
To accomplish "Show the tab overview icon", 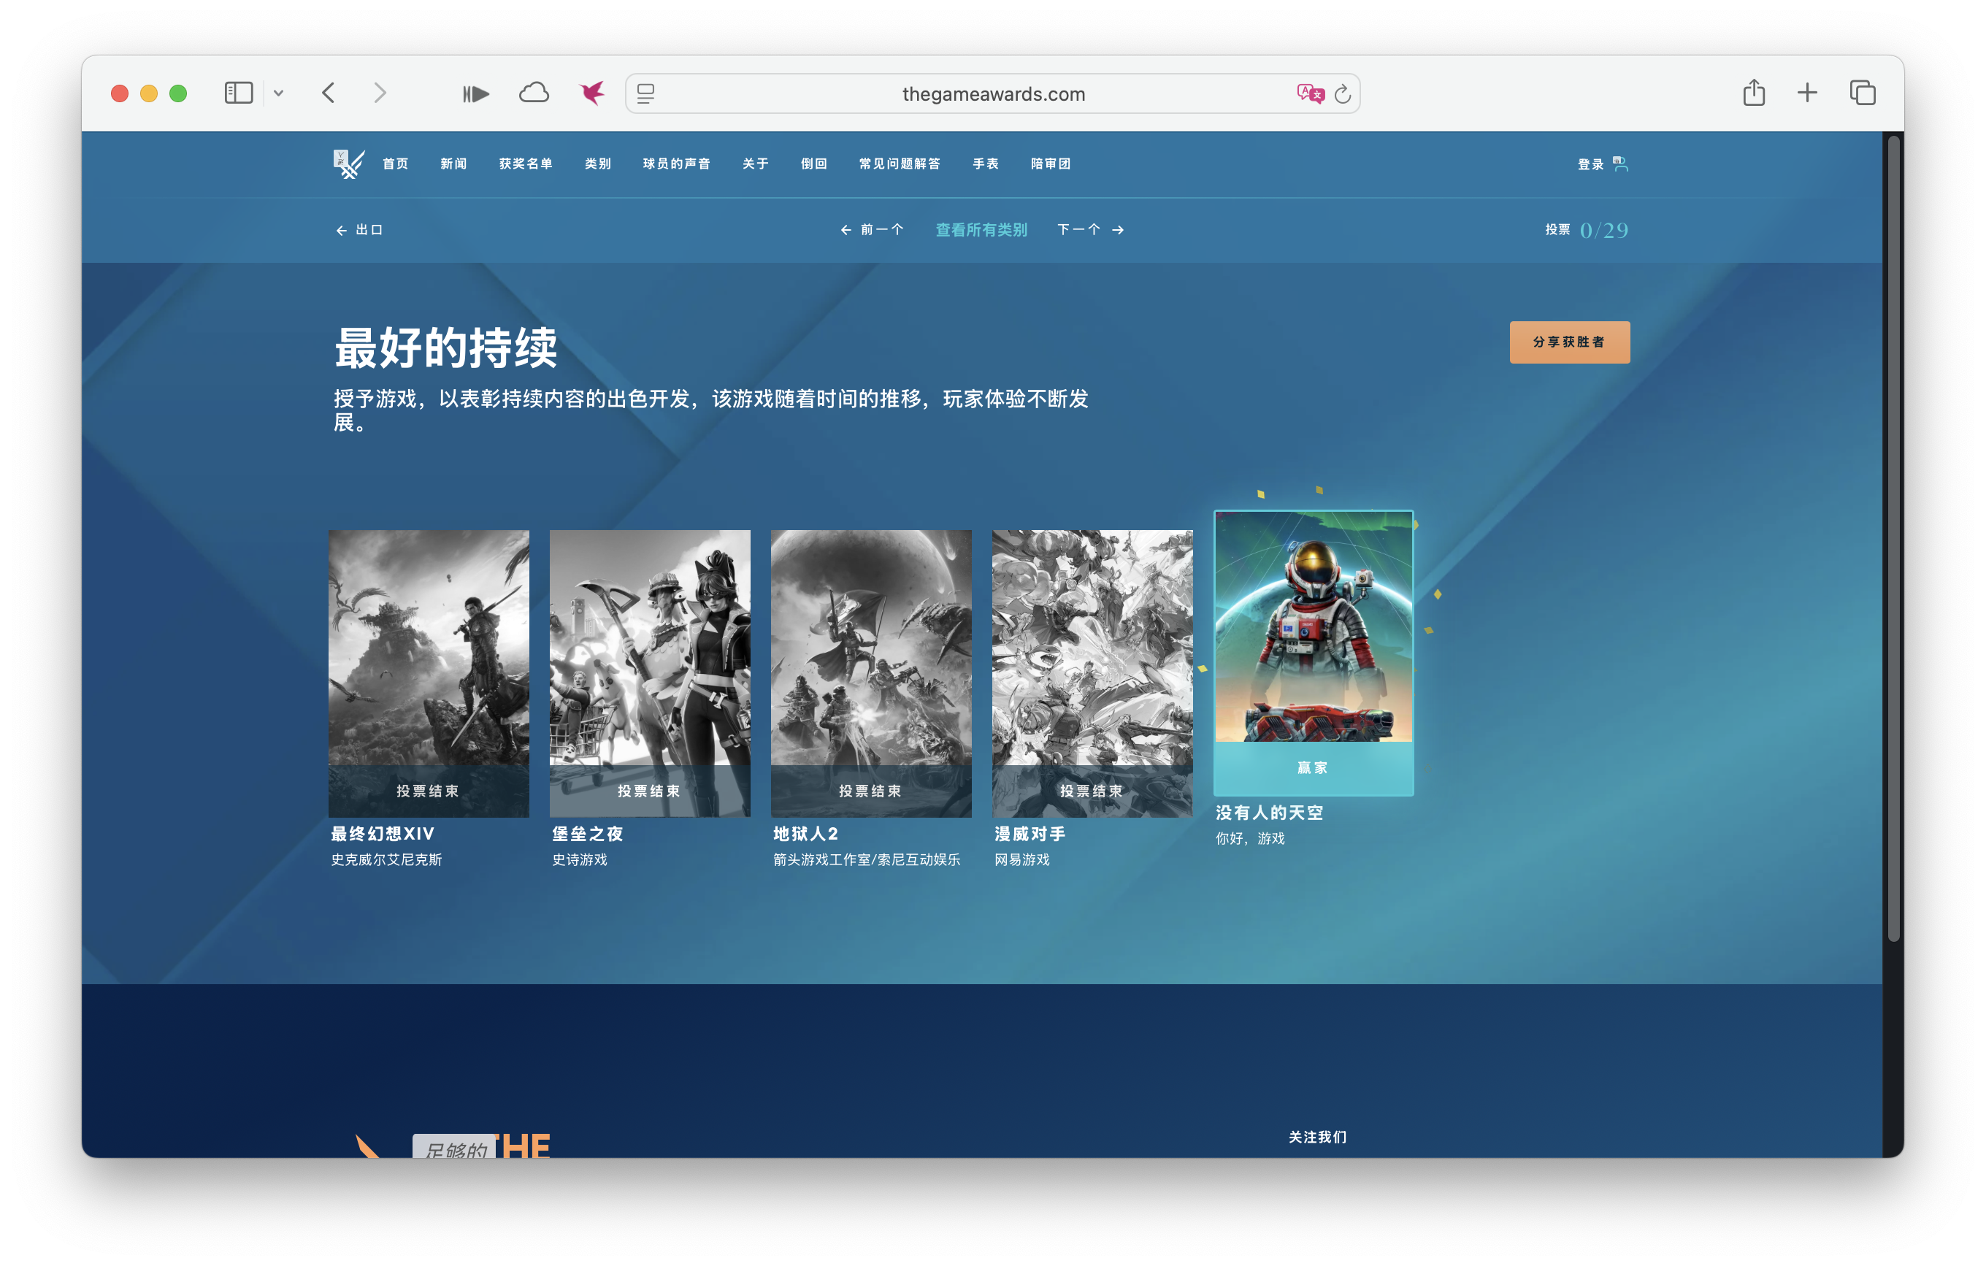I will click(x=1861, y=93).
